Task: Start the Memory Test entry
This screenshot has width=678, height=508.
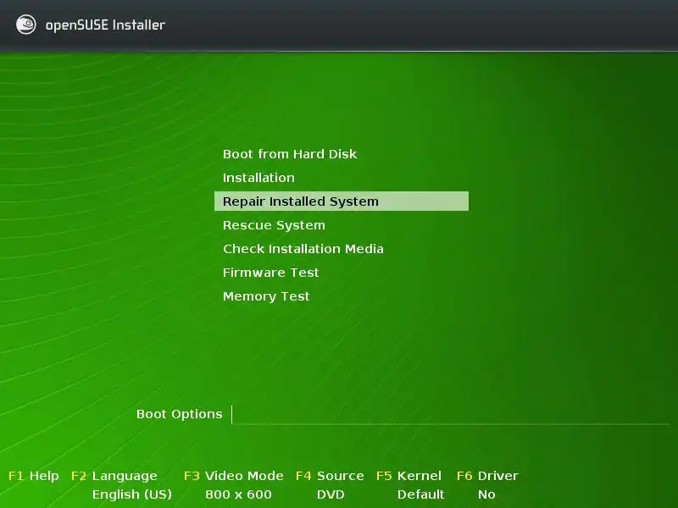Action: 266,296
